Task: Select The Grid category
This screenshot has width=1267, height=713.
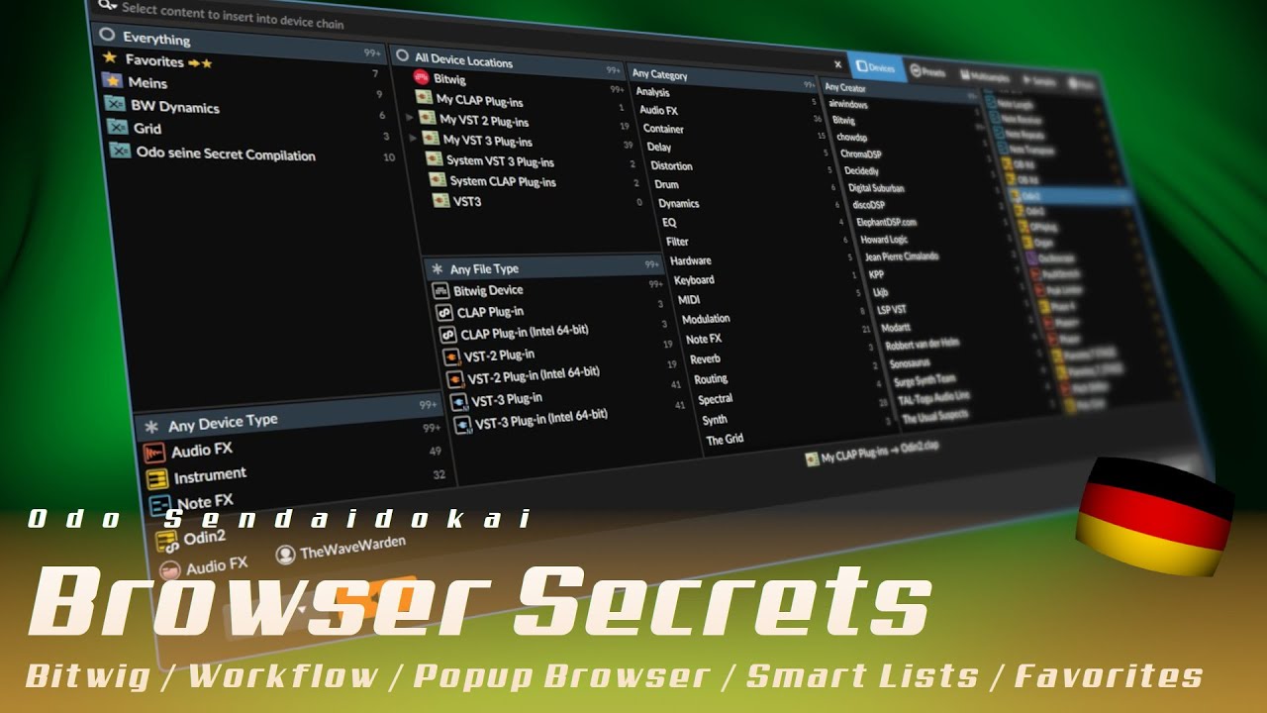Action: tap(725, 440)
